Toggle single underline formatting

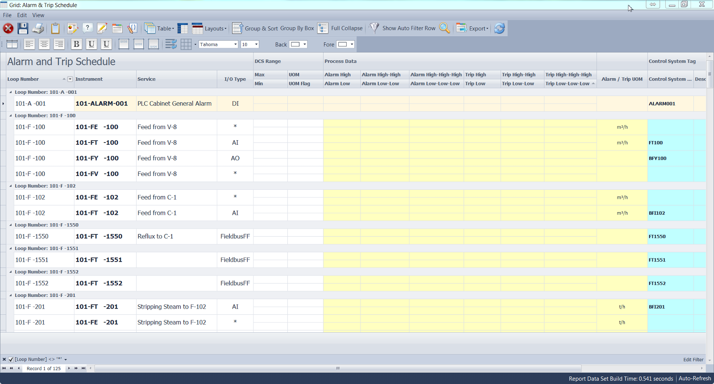point(91,44)
